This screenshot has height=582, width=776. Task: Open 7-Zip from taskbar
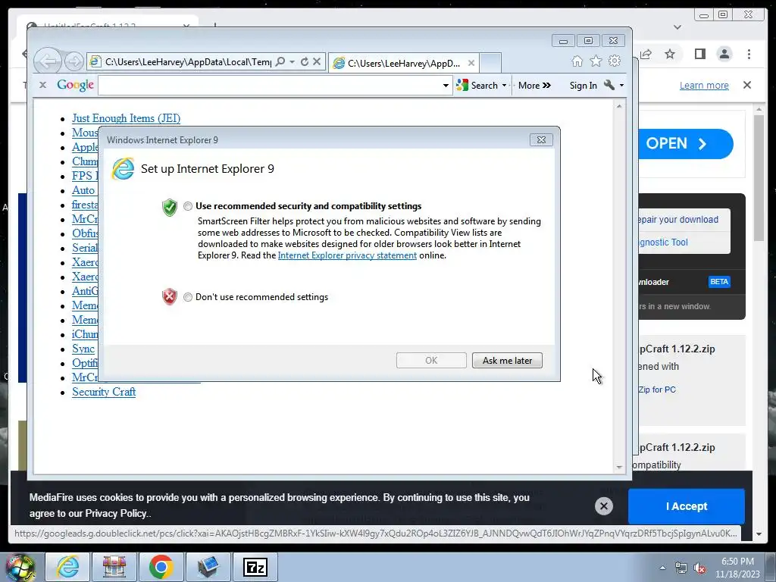point(255,567)
